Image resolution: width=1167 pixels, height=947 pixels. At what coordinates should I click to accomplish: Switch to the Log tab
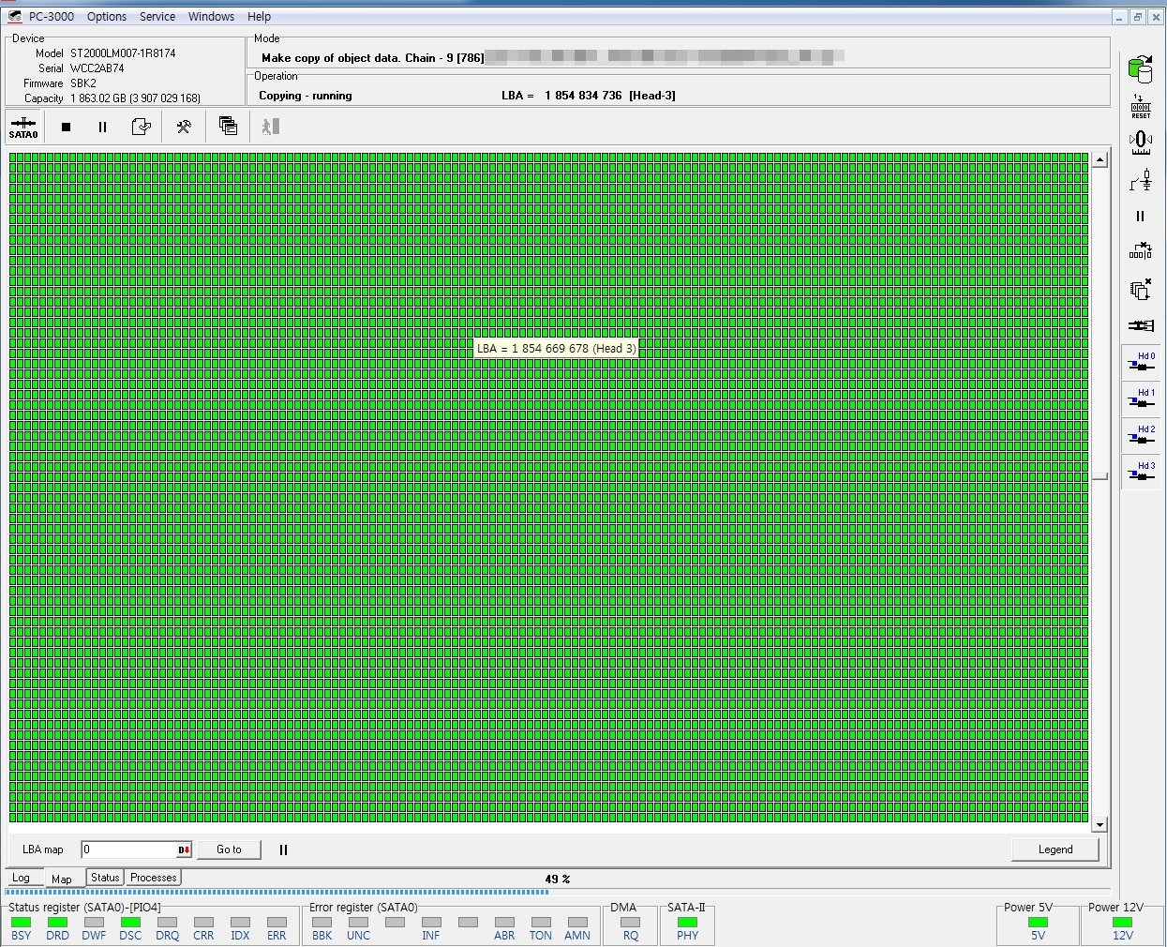pyautogui.click(x=21, y=879)
